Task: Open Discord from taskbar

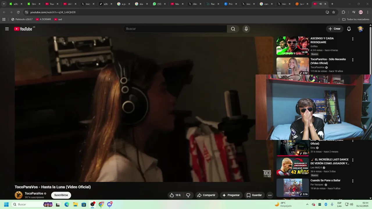Action: 110,204
